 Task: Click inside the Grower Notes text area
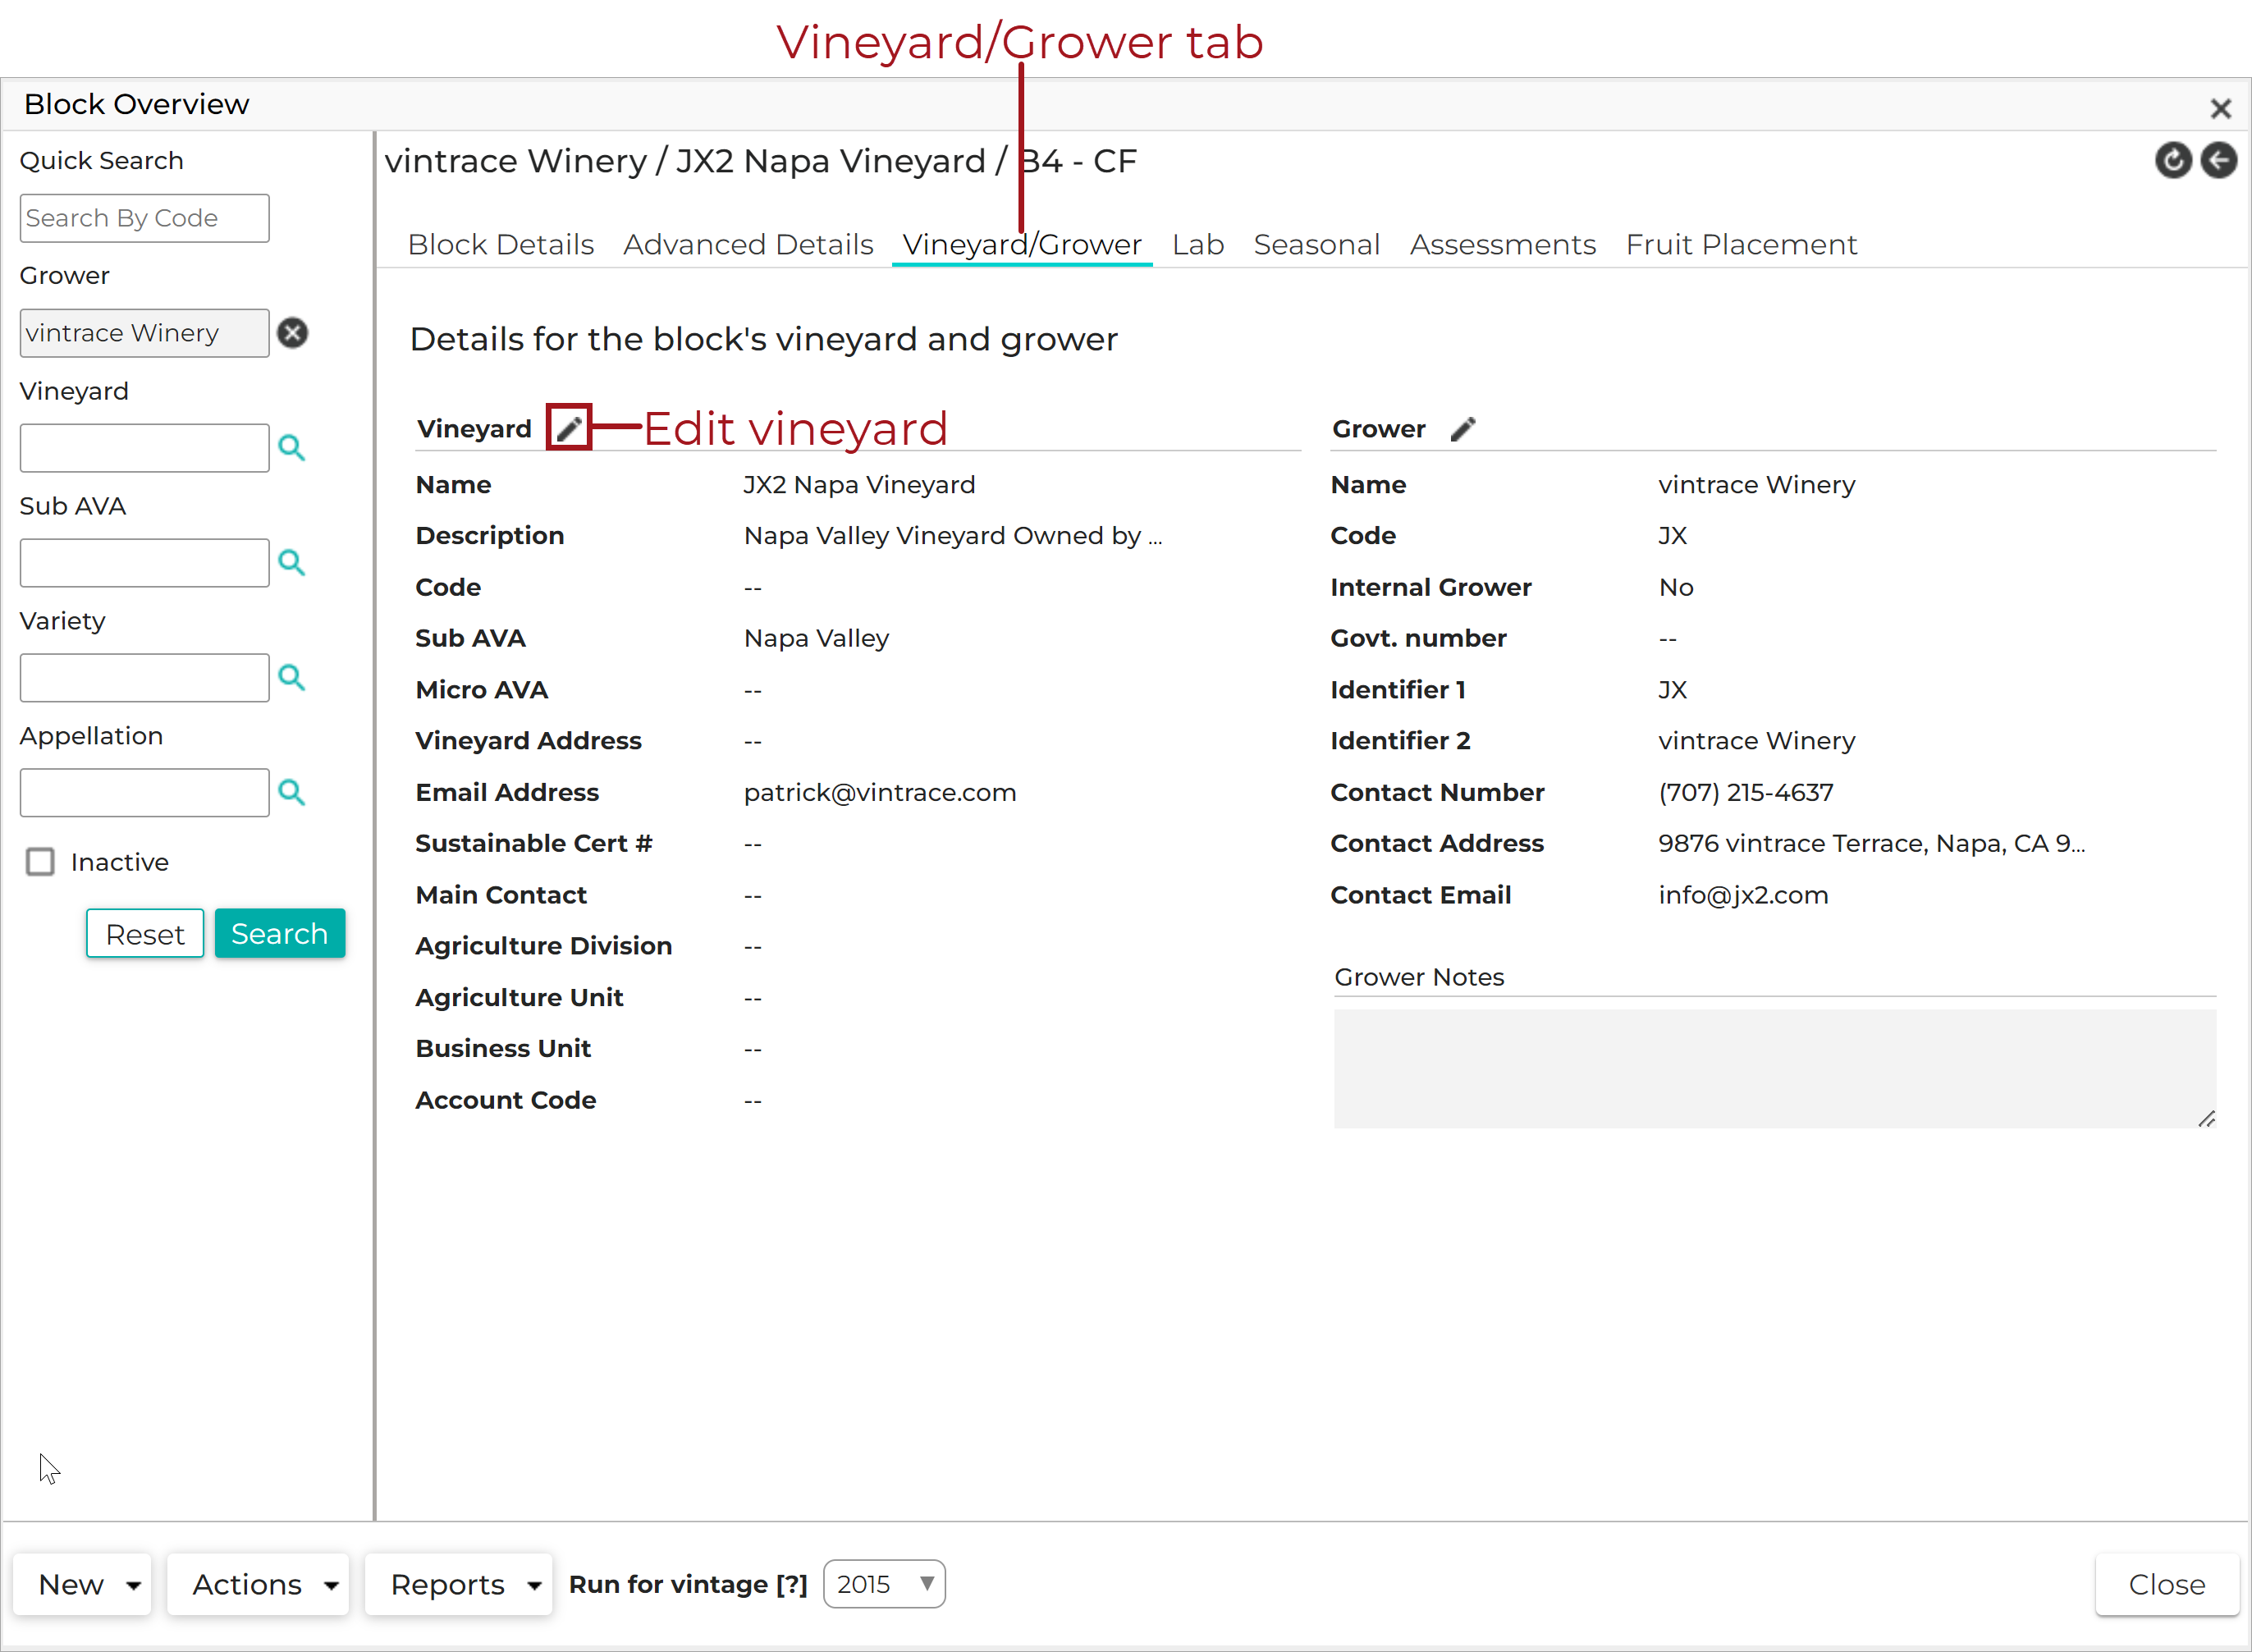[x=1775, y=1068]
